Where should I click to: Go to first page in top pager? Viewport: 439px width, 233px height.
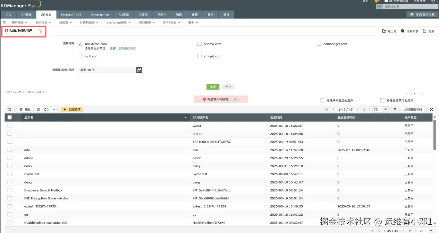click(x=327, y=109)
